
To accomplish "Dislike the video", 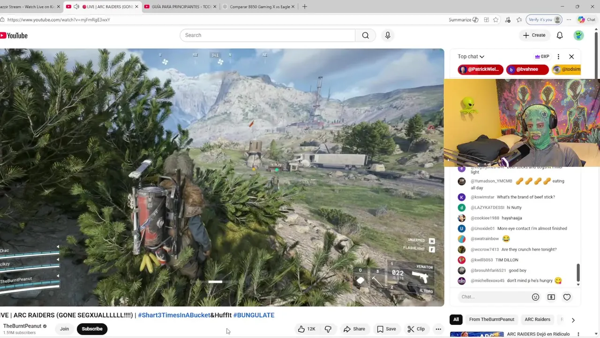I will point(328,329).
